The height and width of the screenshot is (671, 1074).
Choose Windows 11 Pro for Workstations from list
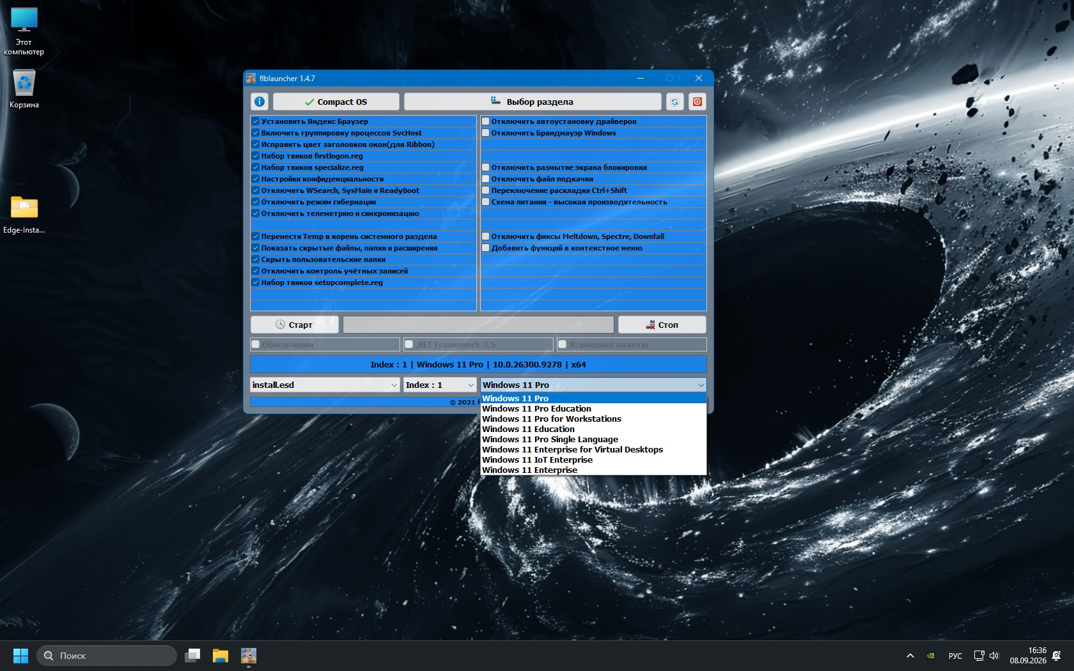pyautogui.click(x=552, y=419)
